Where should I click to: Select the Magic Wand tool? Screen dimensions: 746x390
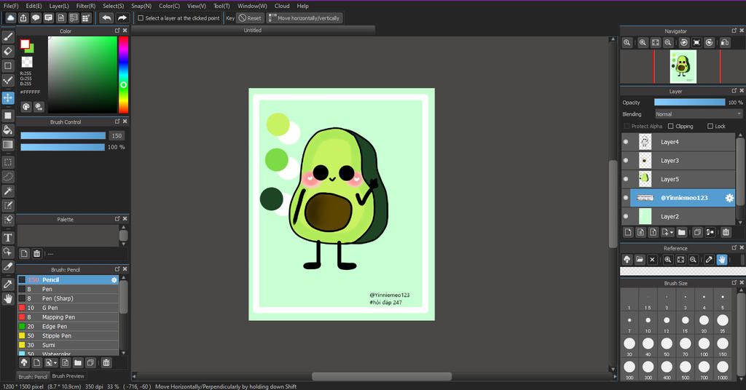point(8,191)
